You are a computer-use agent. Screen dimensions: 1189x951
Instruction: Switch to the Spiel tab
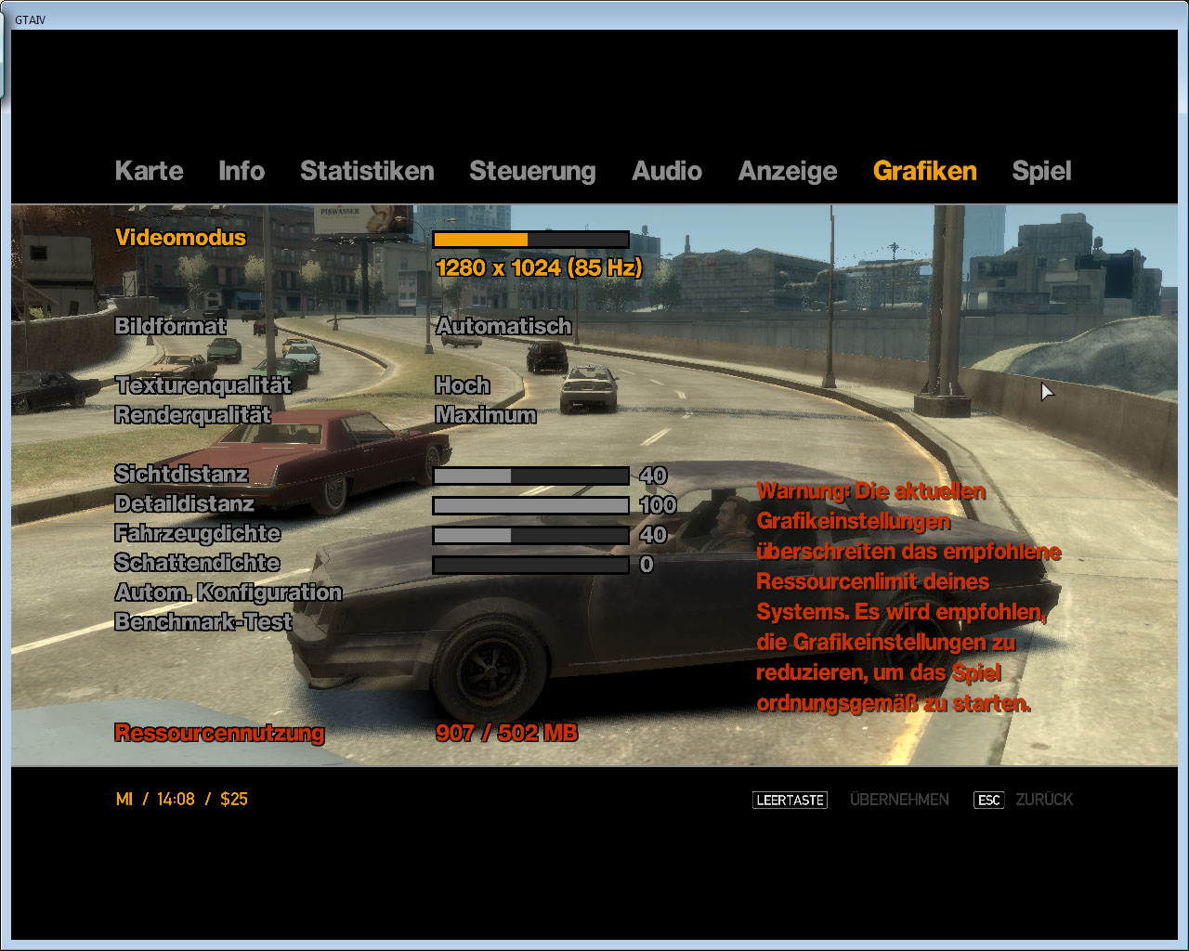(1041, 172)
